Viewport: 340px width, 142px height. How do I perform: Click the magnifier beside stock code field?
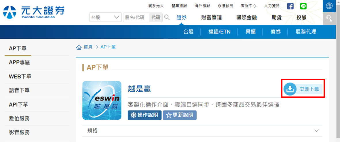click(167, 17)
